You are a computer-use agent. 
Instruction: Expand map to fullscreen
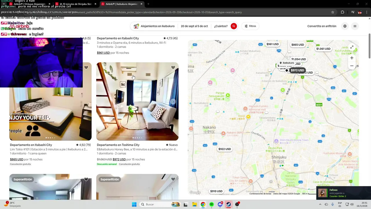352,47
